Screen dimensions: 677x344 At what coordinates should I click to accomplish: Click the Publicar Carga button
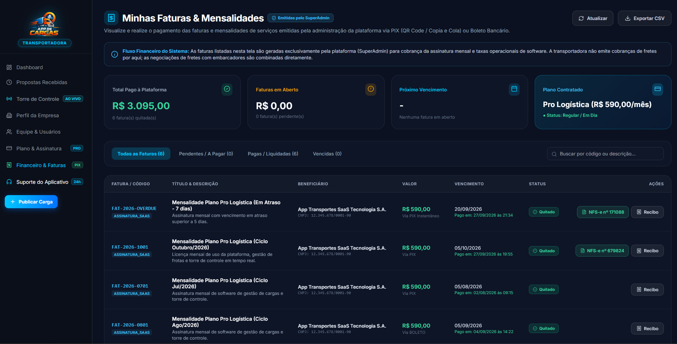[x=31, y=202]
